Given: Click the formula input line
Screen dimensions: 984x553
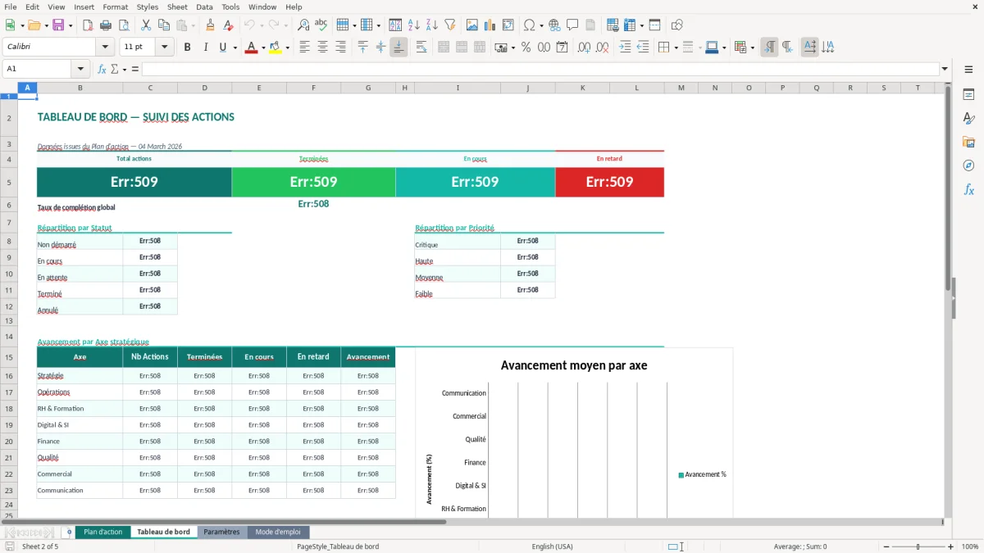Looking at the screenshot, I should [x=540, y=69].
